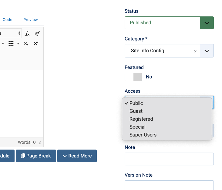Click the broom cleanup icon in toolbar

(x=37, y=33)
